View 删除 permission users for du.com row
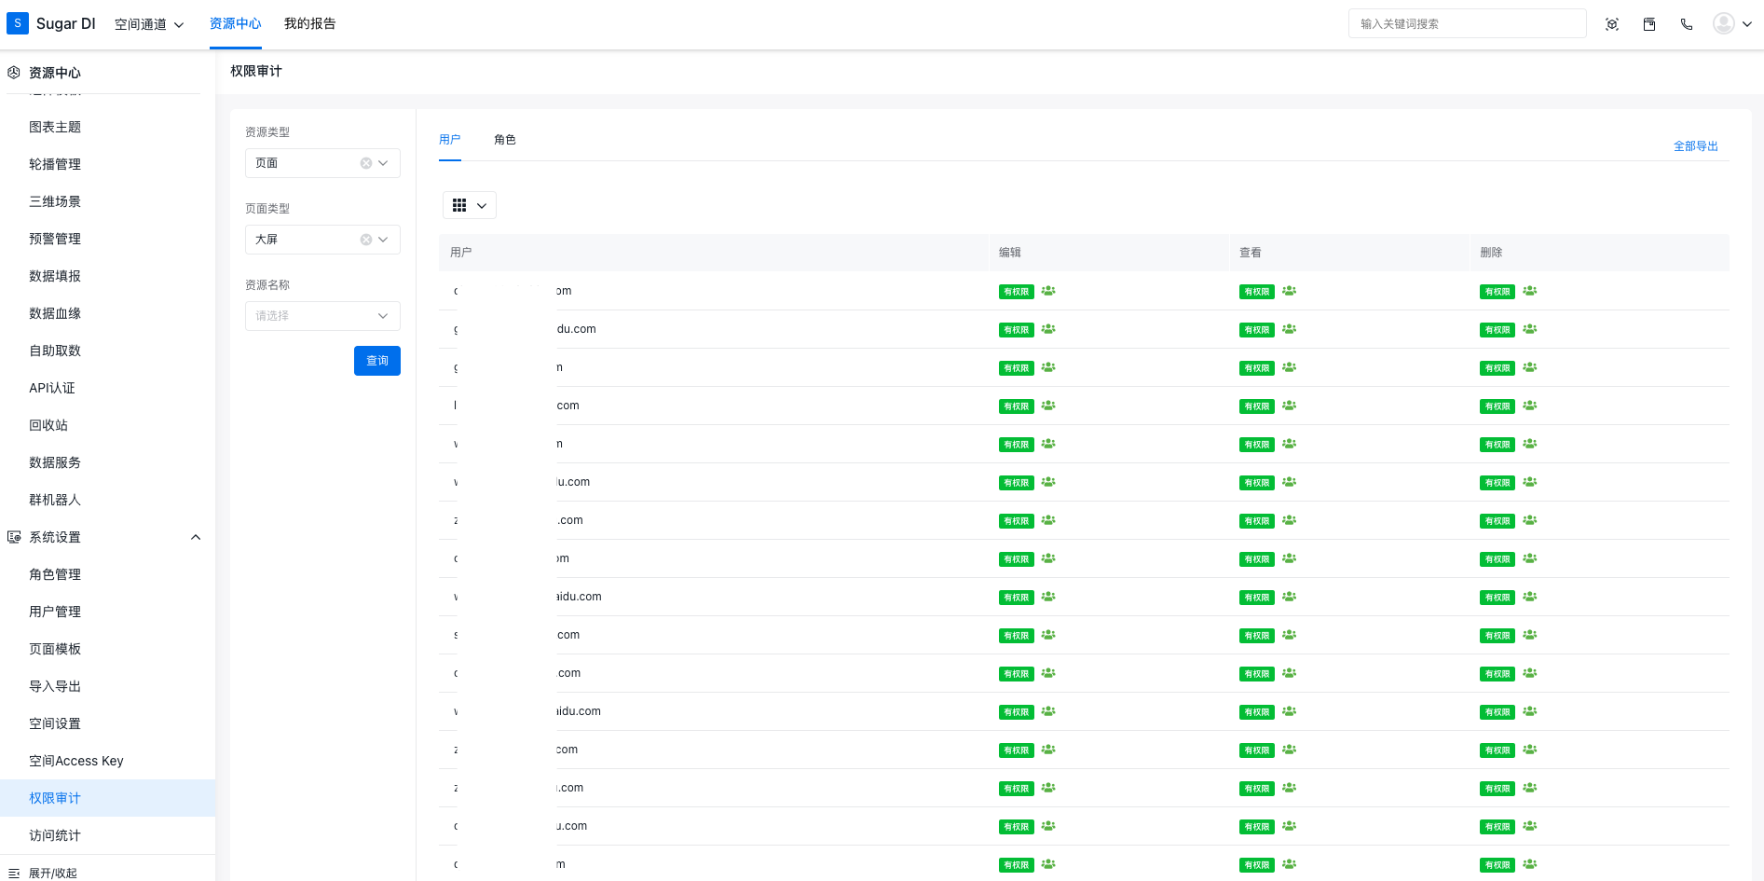Screen dimensions: 1764x881 coord(1529,329)
